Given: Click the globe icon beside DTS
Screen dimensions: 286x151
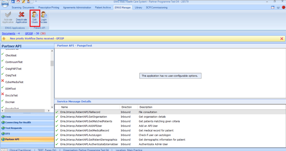Looking at the screenshot, I should (3, 134).
